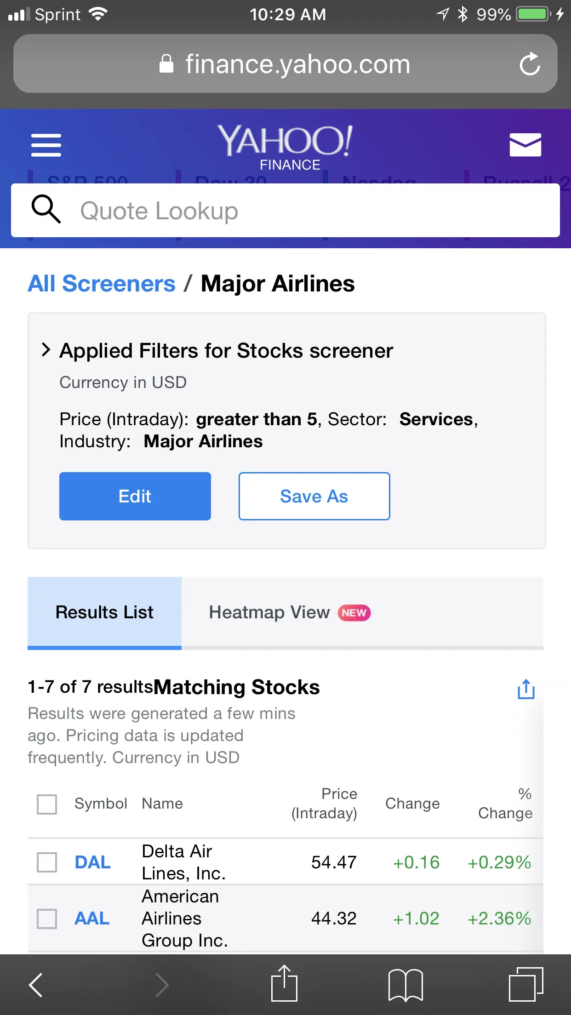
Task: Open Safari bookmarks icon
Action: click(x=405, y=985)
